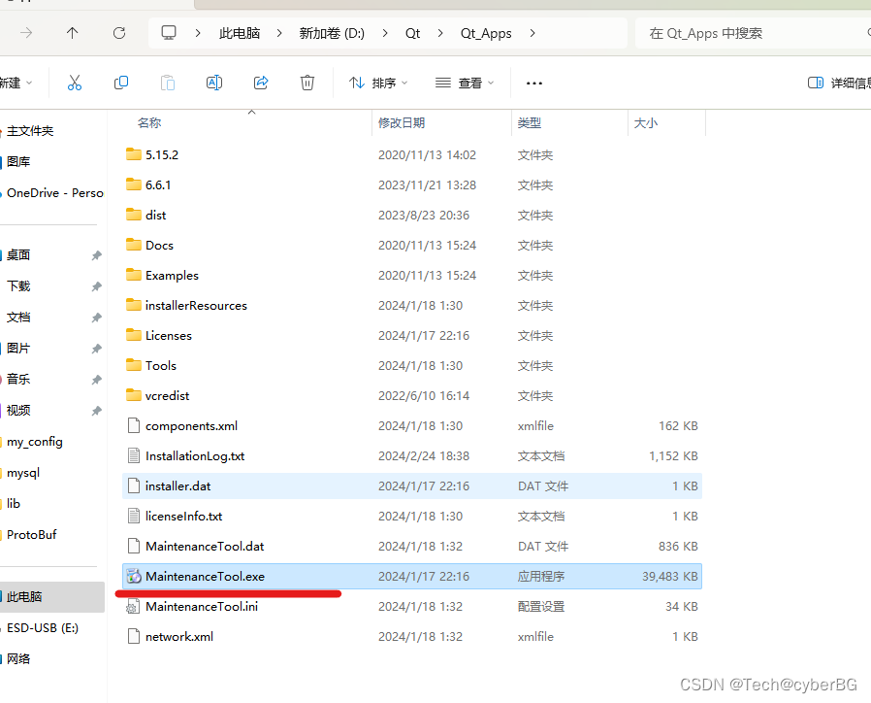871x703 pixels.
Task: Open the 下载 folder from the sidebar
Action: click(21, 285)
